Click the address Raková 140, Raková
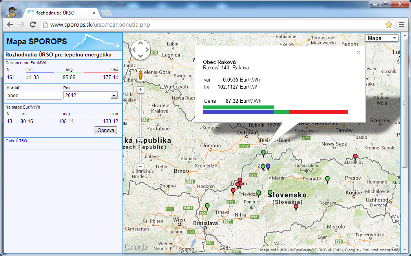411x256 pixels. (226, 67)
